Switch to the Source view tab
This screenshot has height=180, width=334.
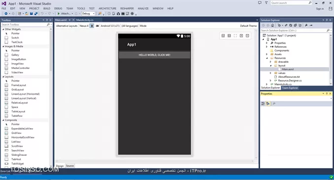click(x=70, y=166)
